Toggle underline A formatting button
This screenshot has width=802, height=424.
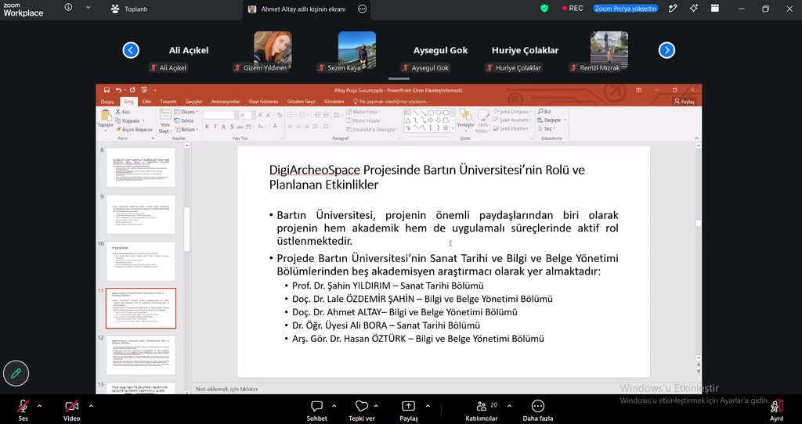[223, 127]
